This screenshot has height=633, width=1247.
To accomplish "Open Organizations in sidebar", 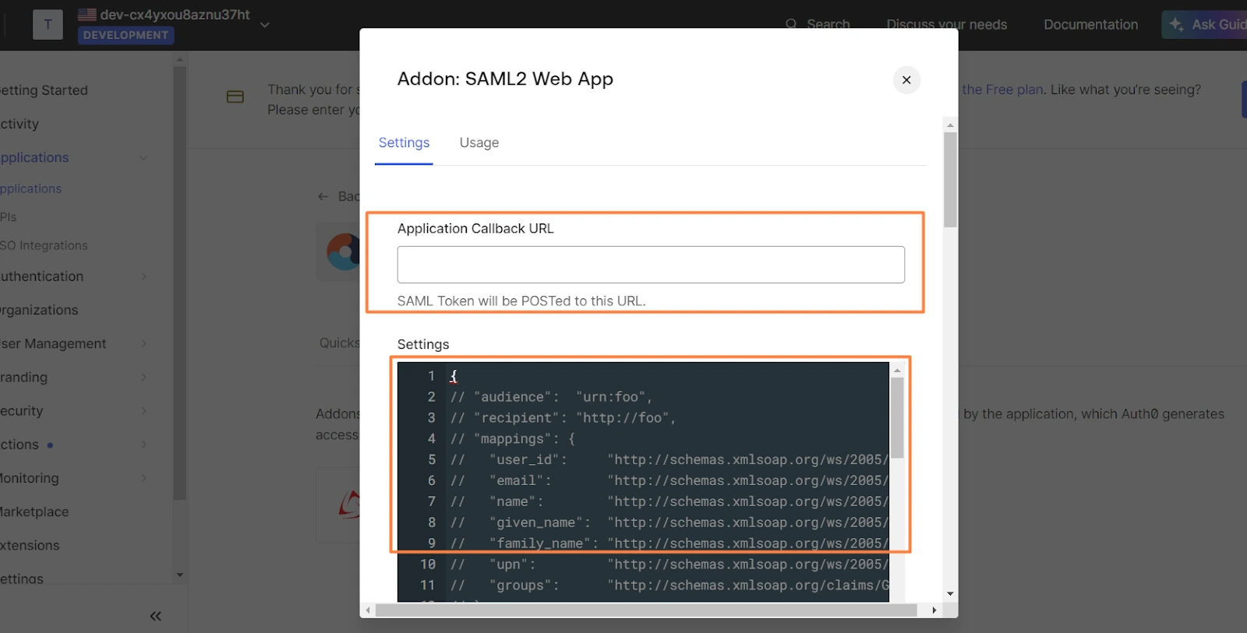I will [x=39, y=310].
